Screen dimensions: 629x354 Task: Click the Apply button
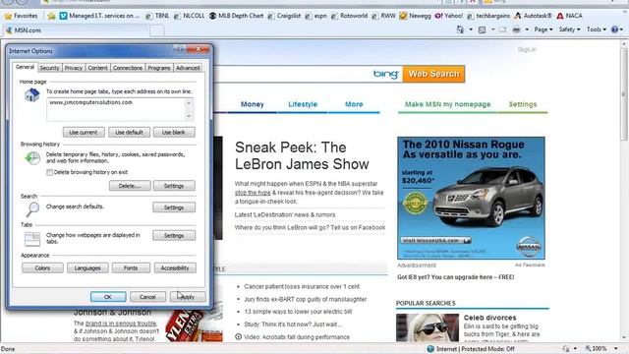[x=188, y=297]
